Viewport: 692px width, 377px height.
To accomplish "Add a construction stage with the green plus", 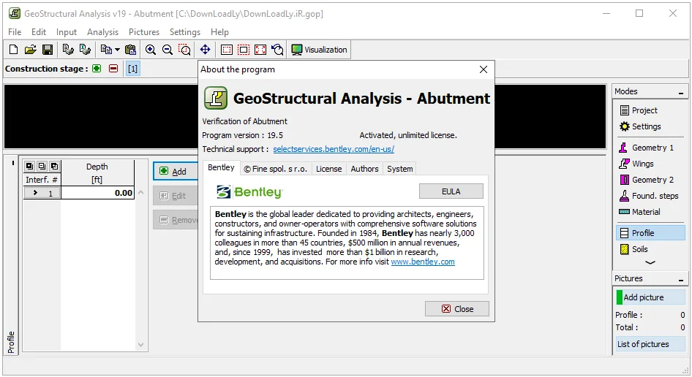I will click(x=97, y=69).
